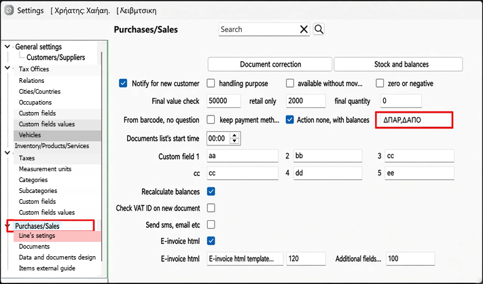Tick the keep payment meth... checkbox
The width and height of the screenshot is (483, 284).
[x=211, y=120]
